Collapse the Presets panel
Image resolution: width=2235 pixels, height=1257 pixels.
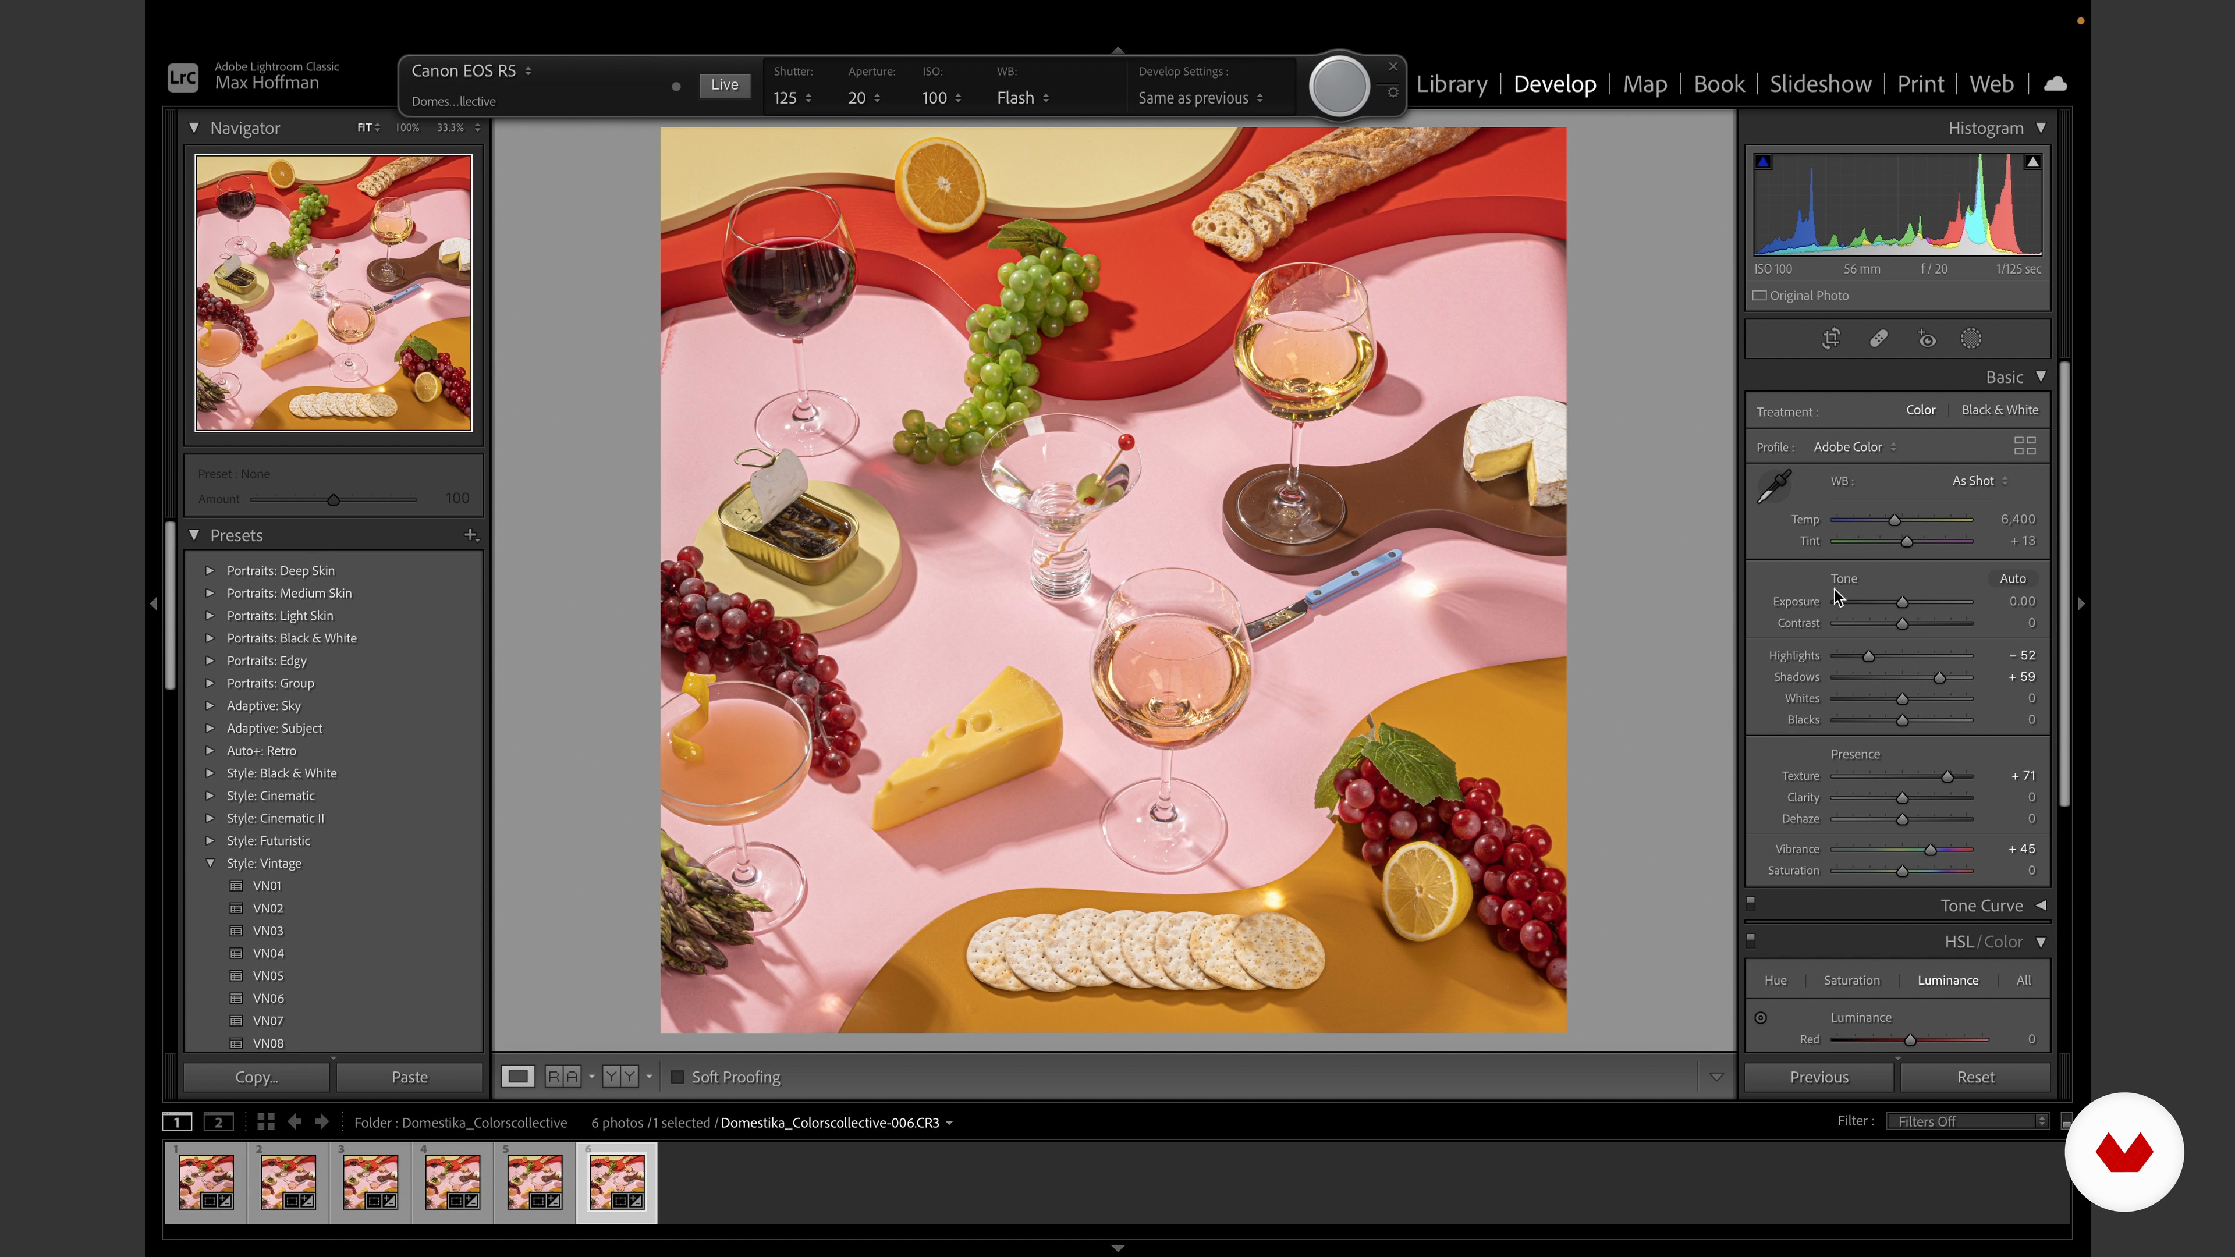[193, 535]
